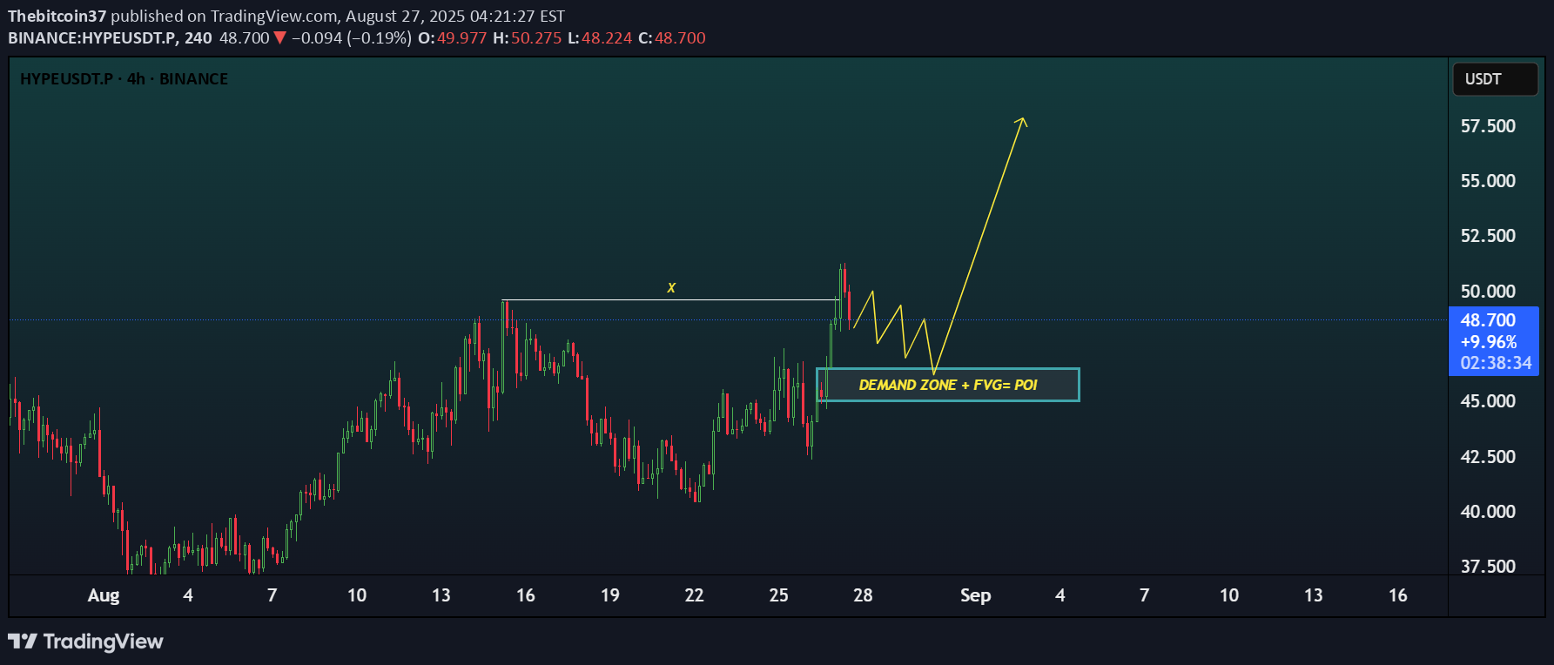The width and height of the screenshot is (1554, 665).
Task: Click the 22 date axis label
Action: 694,595
